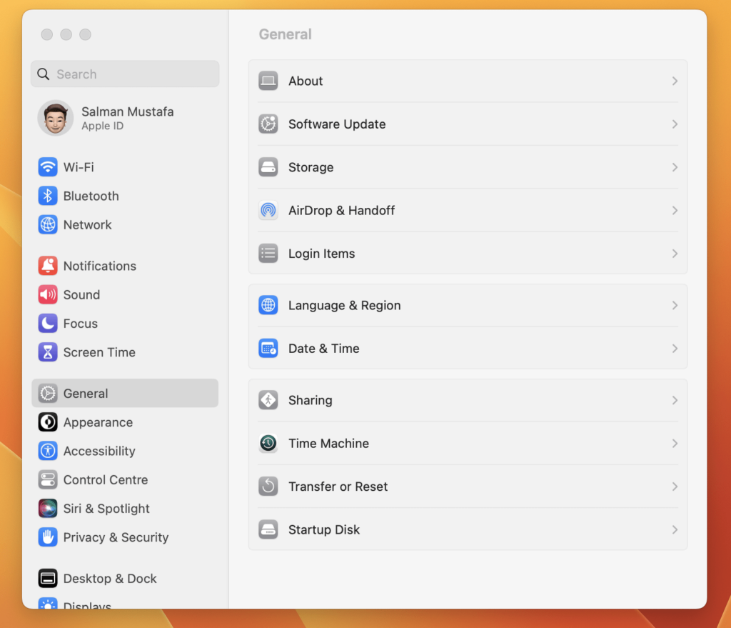
Task: Click the Network globe icon
Action: [48, 225]
